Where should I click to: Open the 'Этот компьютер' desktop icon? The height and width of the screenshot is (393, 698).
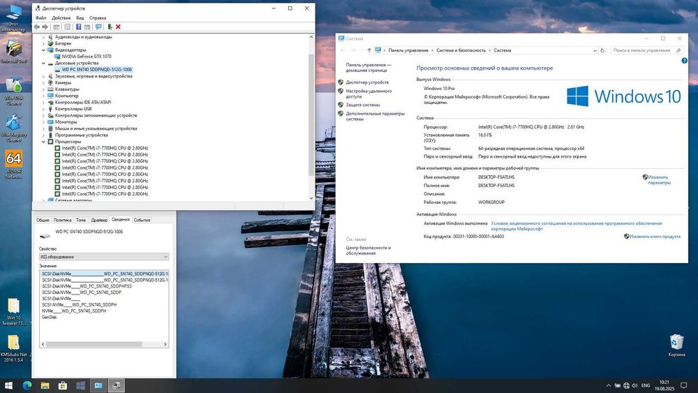pyautogui.click(x=13, y=18)
